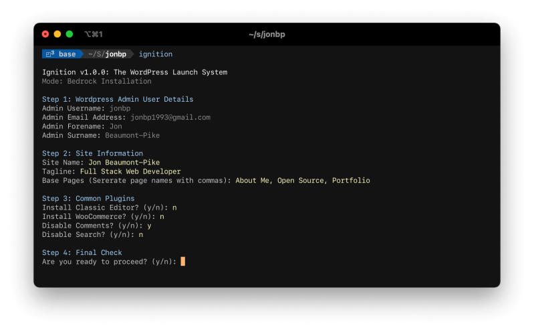Click the Tagline Full Stack Web Developer
The image size is (534, 332).
130,171
